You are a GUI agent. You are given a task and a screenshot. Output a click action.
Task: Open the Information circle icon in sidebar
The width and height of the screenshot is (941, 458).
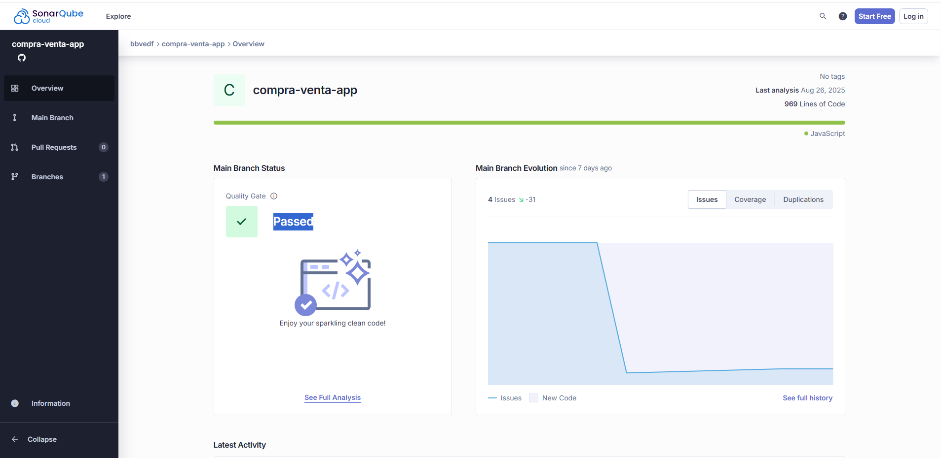(x=15, y=403)
